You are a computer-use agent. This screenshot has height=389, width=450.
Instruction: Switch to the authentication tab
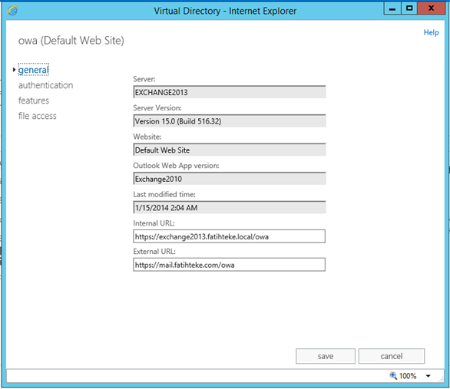click(x=45, y=85)
